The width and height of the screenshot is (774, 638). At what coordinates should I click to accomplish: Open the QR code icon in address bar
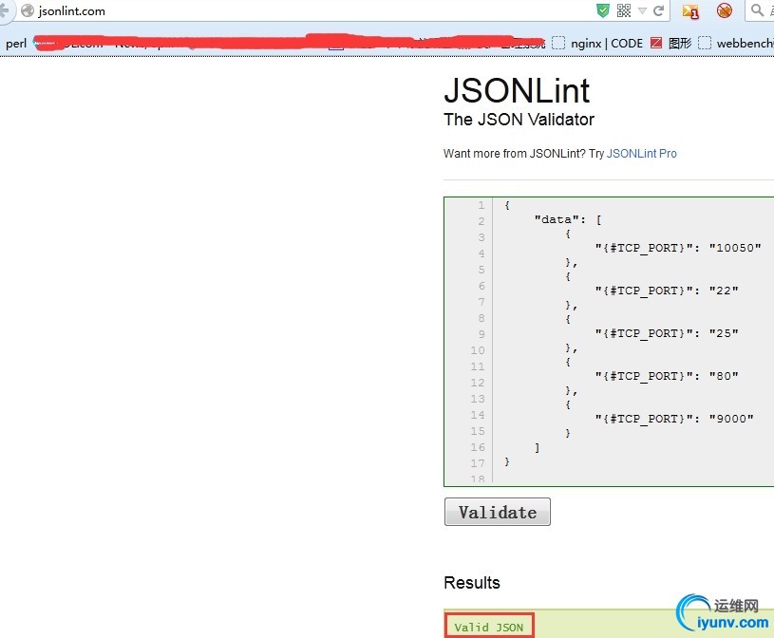(624, 10)
